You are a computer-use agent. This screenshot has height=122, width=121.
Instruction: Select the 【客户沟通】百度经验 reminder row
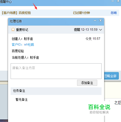[x=60, y=13]
